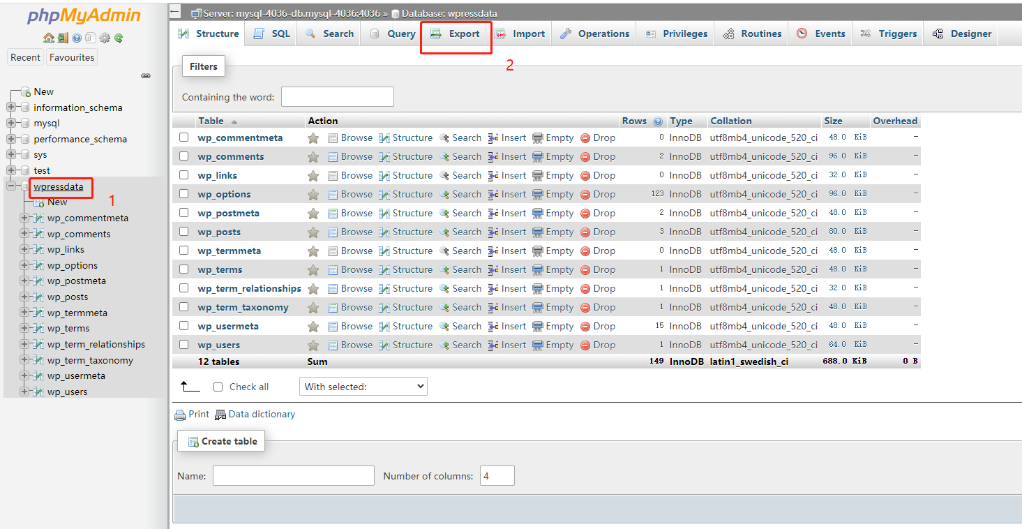Enable the Check all checkbox

[x=218, y=386]
